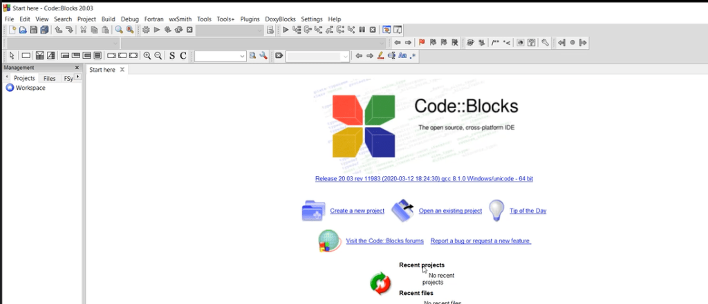Click the Break debugger pause icon
708x304 pixels.
[362, 30]
